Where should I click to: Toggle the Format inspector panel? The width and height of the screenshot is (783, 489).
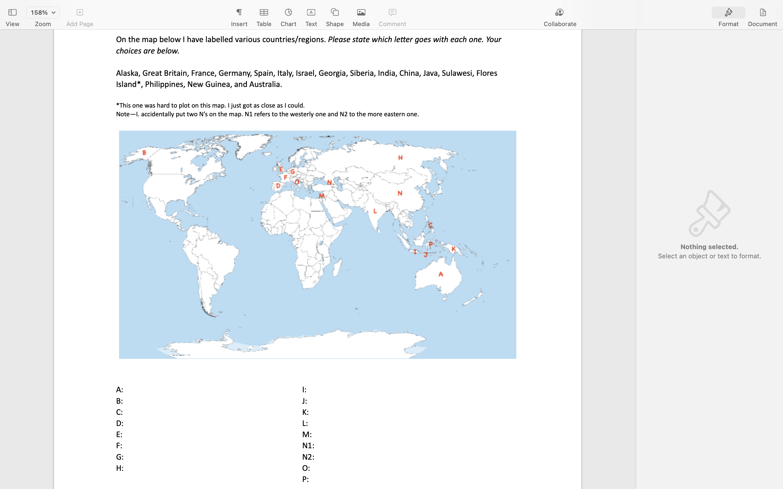click(728, 12)
